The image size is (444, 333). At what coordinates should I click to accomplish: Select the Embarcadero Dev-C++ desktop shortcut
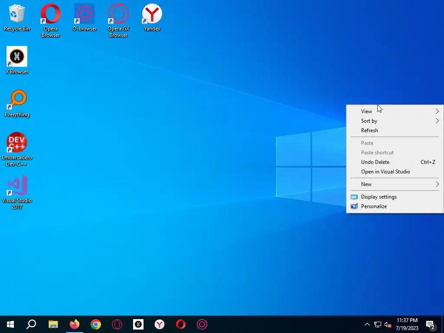coord(17,149)
